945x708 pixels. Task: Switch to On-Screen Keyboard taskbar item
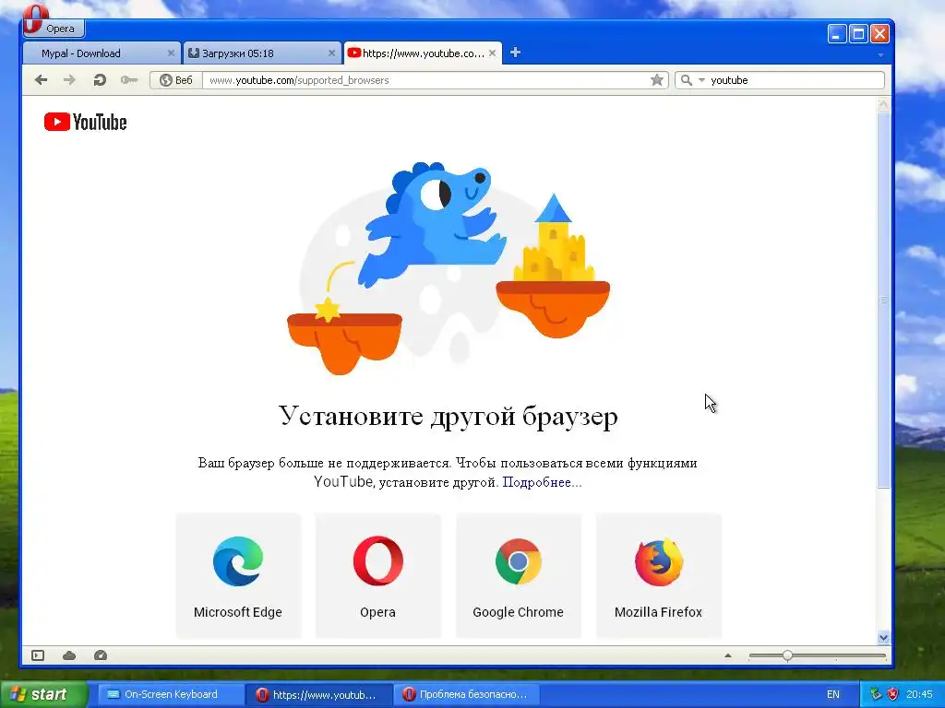(x=170, y=694)
